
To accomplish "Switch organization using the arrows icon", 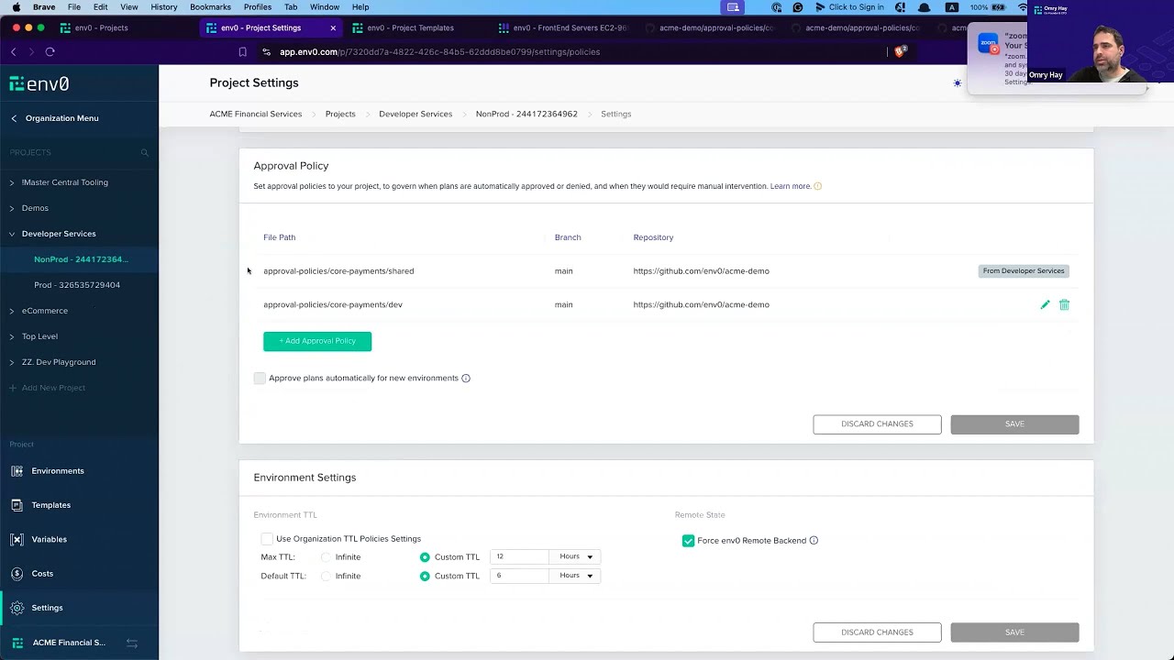I will (132, 643).
